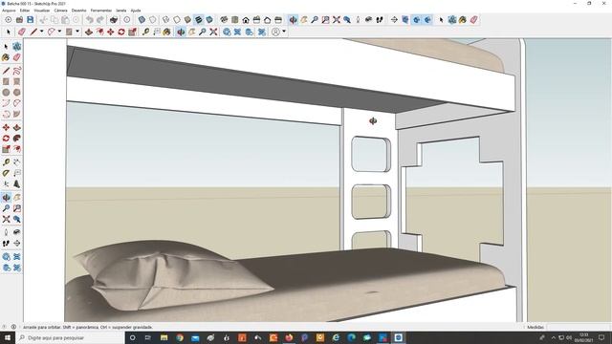Click the clock in the system tray
Screen dimensions: 612x344
click(583, 337)
